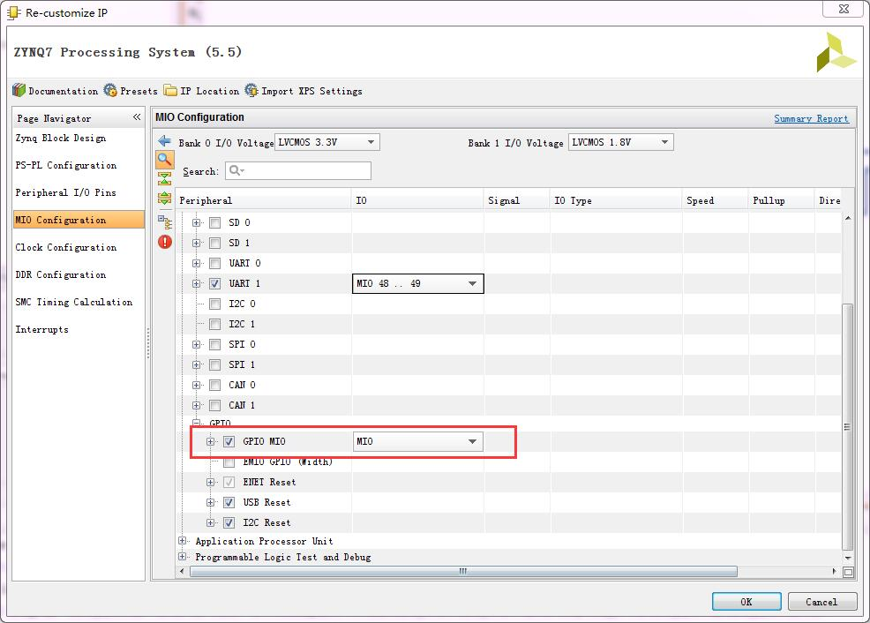Expand the SPI 0 tree node
This screenshot has width=870, height=623.
pos(197,344)
